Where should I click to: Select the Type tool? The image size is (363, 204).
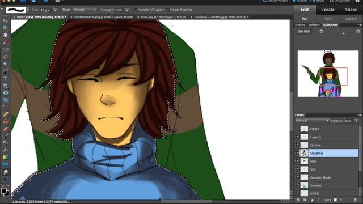[5, 78]
